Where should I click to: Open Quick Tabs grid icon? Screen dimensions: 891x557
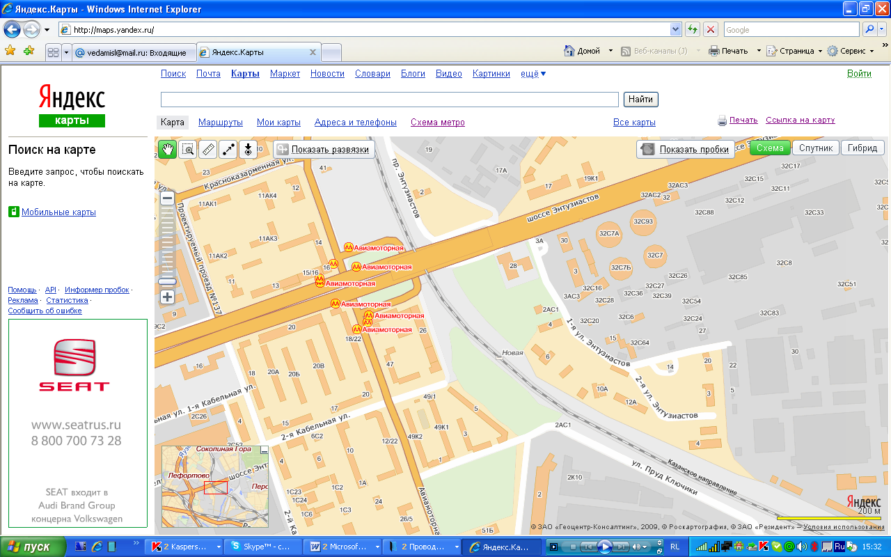pos(53,52)
